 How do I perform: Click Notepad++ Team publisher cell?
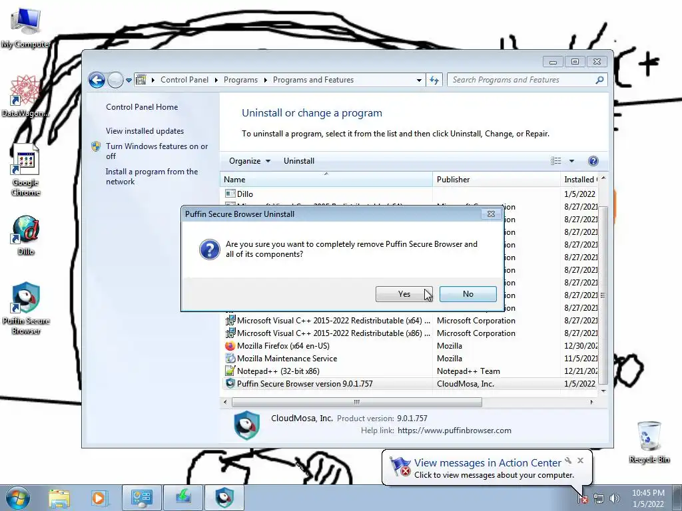[x=468, y=371]
